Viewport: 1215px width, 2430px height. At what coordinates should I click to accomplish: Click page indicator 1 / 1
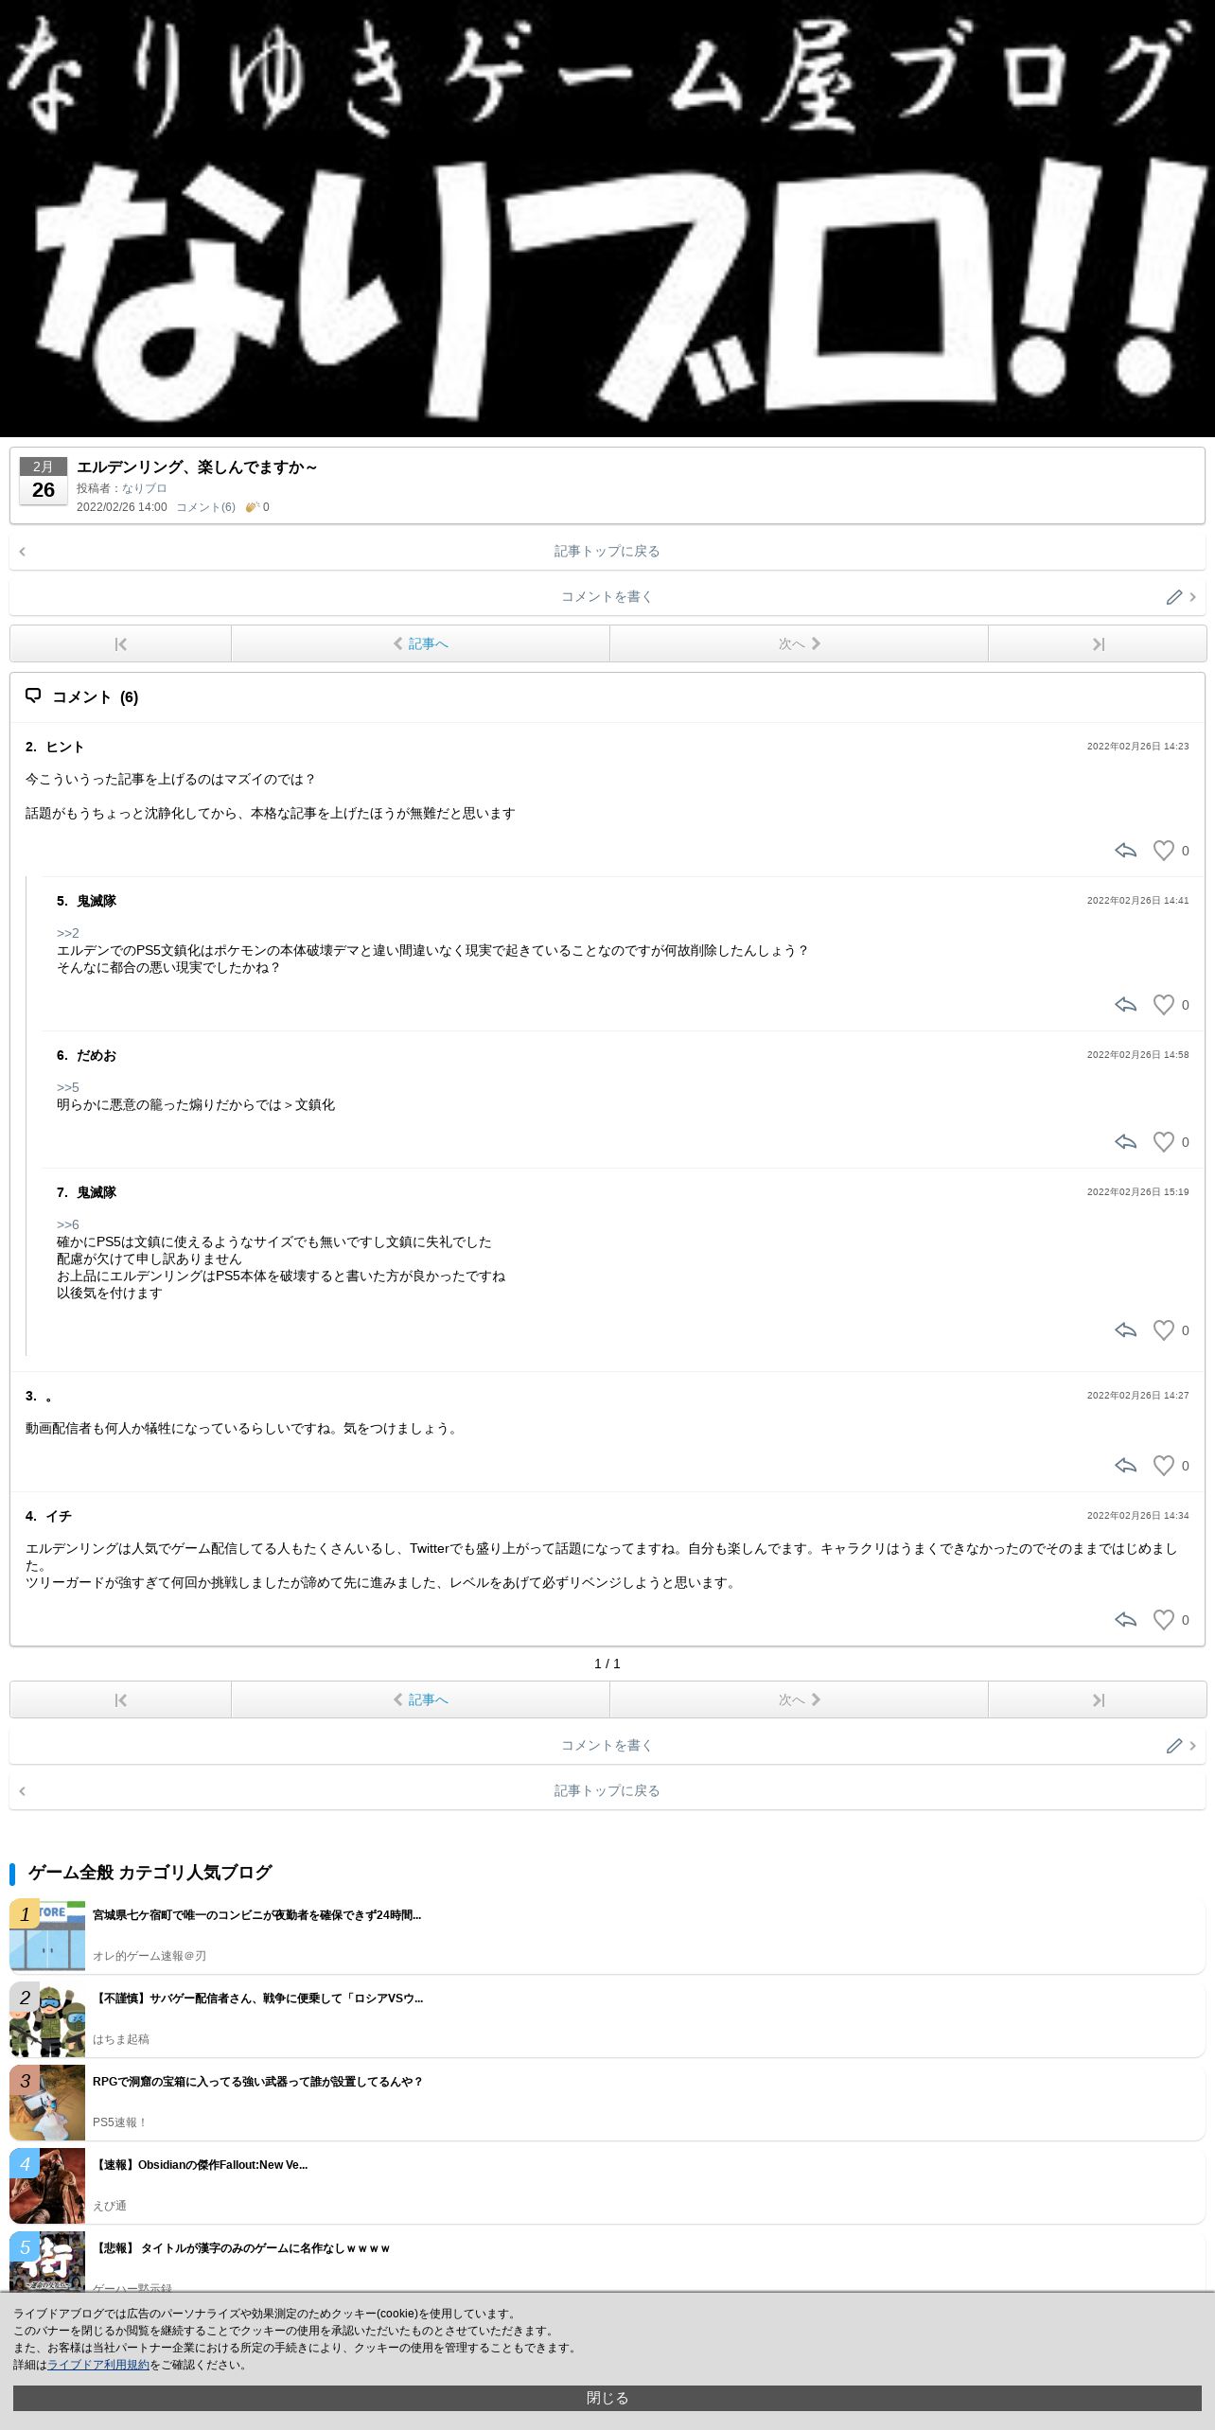coord(607,1664)
